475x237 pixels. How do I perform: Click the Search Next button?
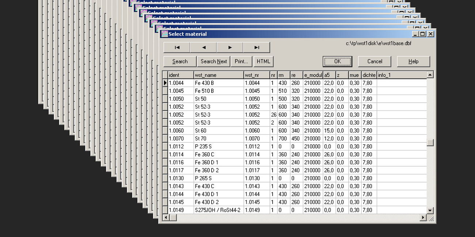pos(214,61)
